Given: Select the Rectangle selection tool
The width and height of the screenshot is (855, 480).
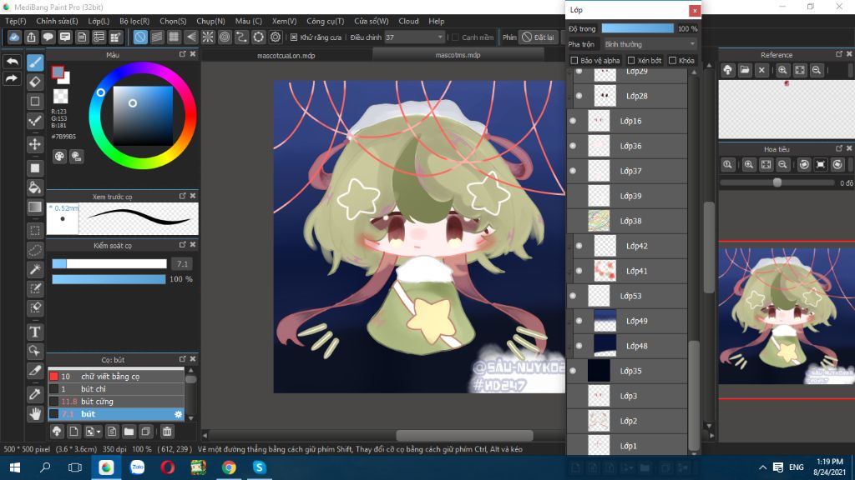Looking at the screenshot, I should pyautogui.click(x=35, y=231).
